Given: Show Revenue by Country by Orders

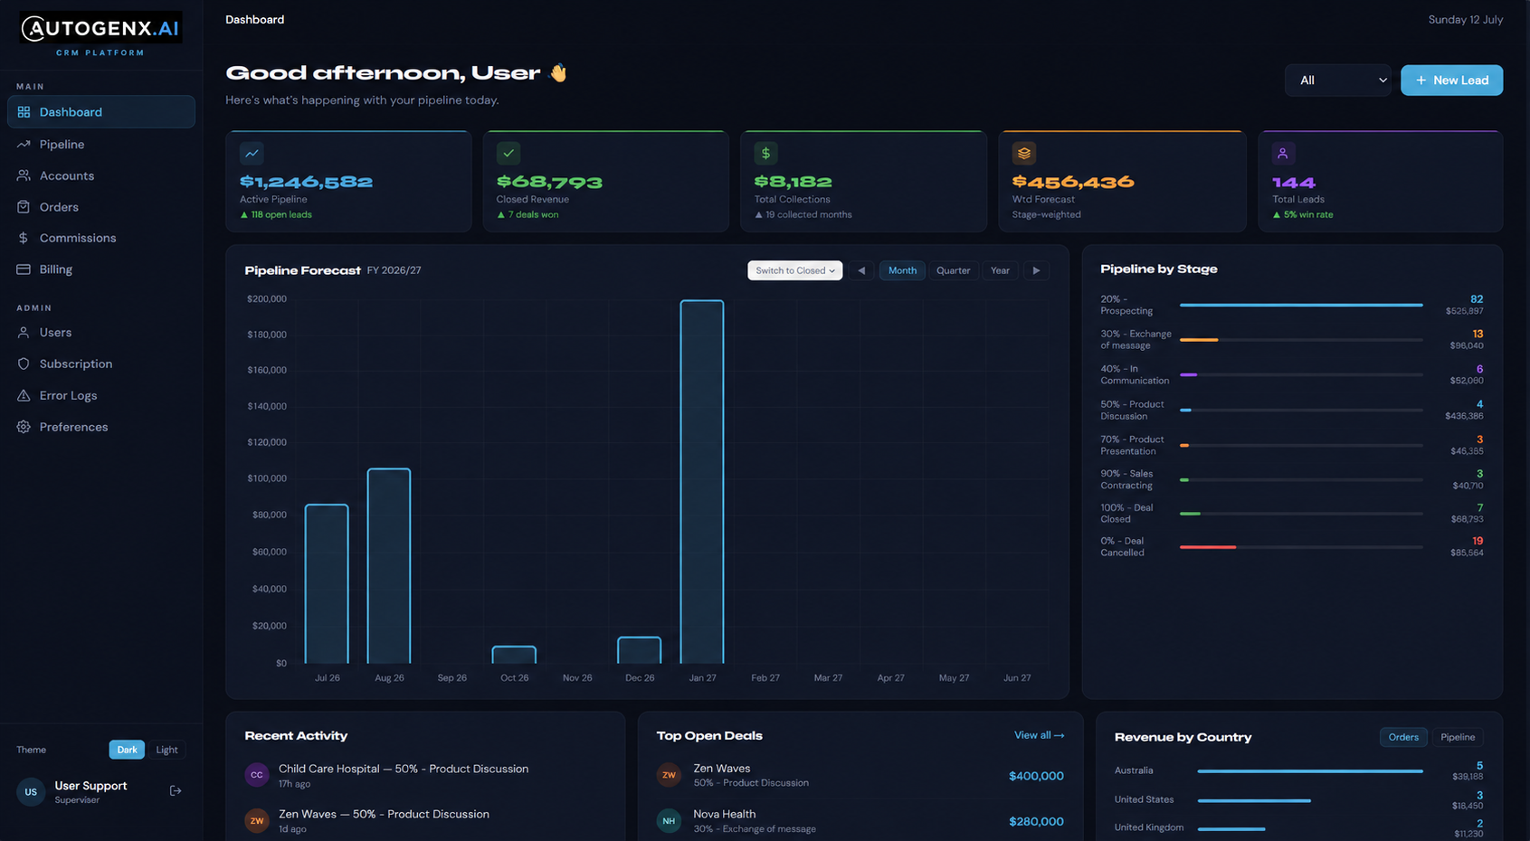Looking at the screenshot, I should tap(1403, 737).
